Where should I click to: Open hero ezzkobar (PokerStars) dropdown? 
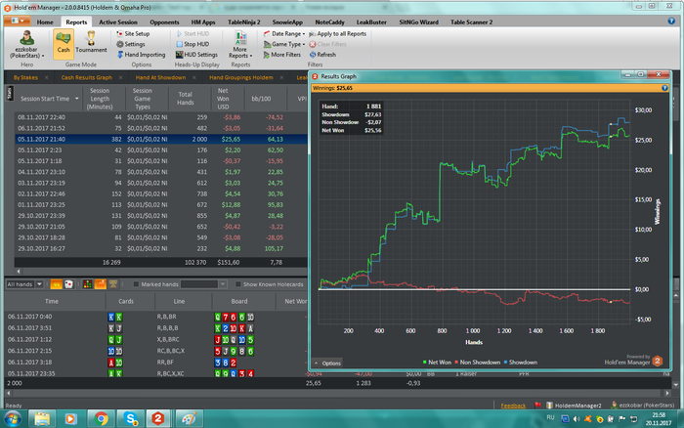pyautogui.click(x=27, y=45)
